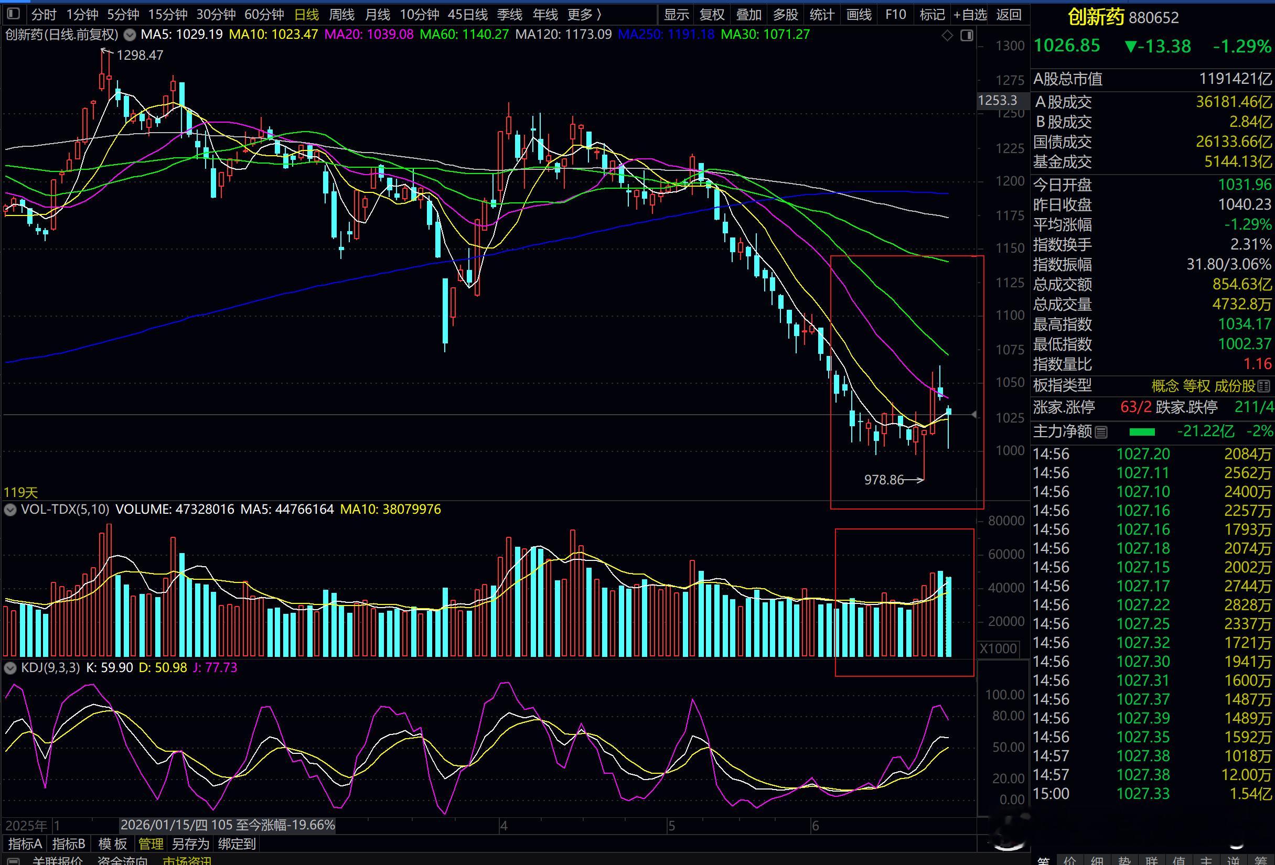Click the 创新药 880652 title

pos(1123,17)
